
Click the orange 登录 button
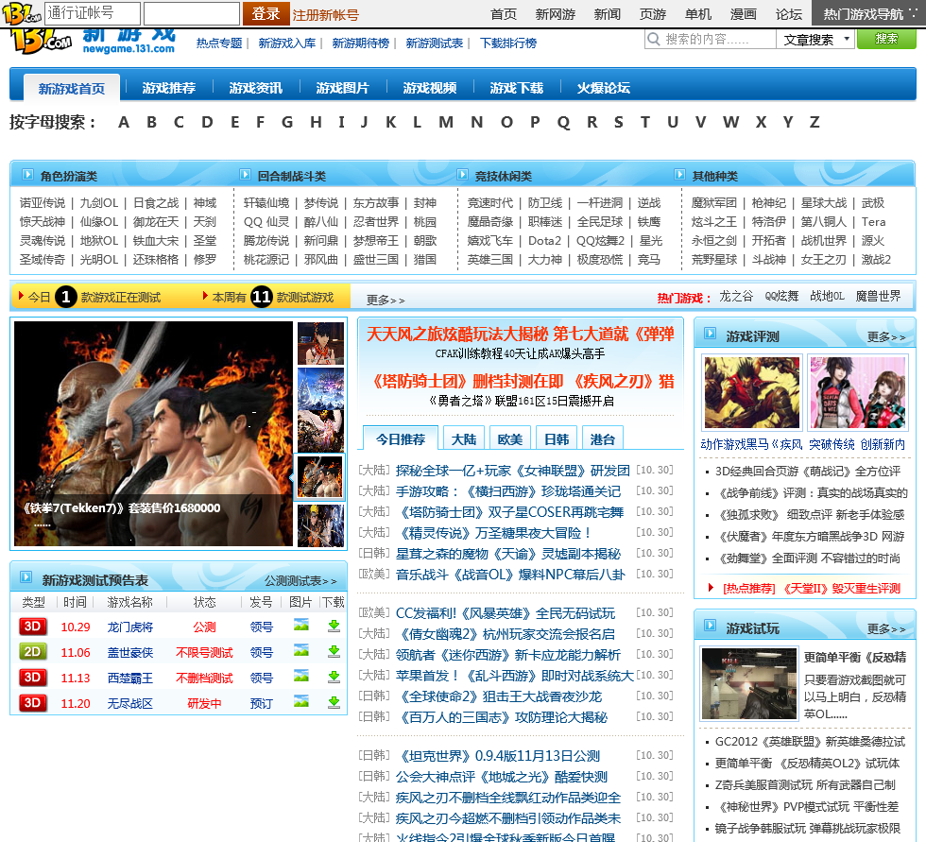tap(266, 13)
